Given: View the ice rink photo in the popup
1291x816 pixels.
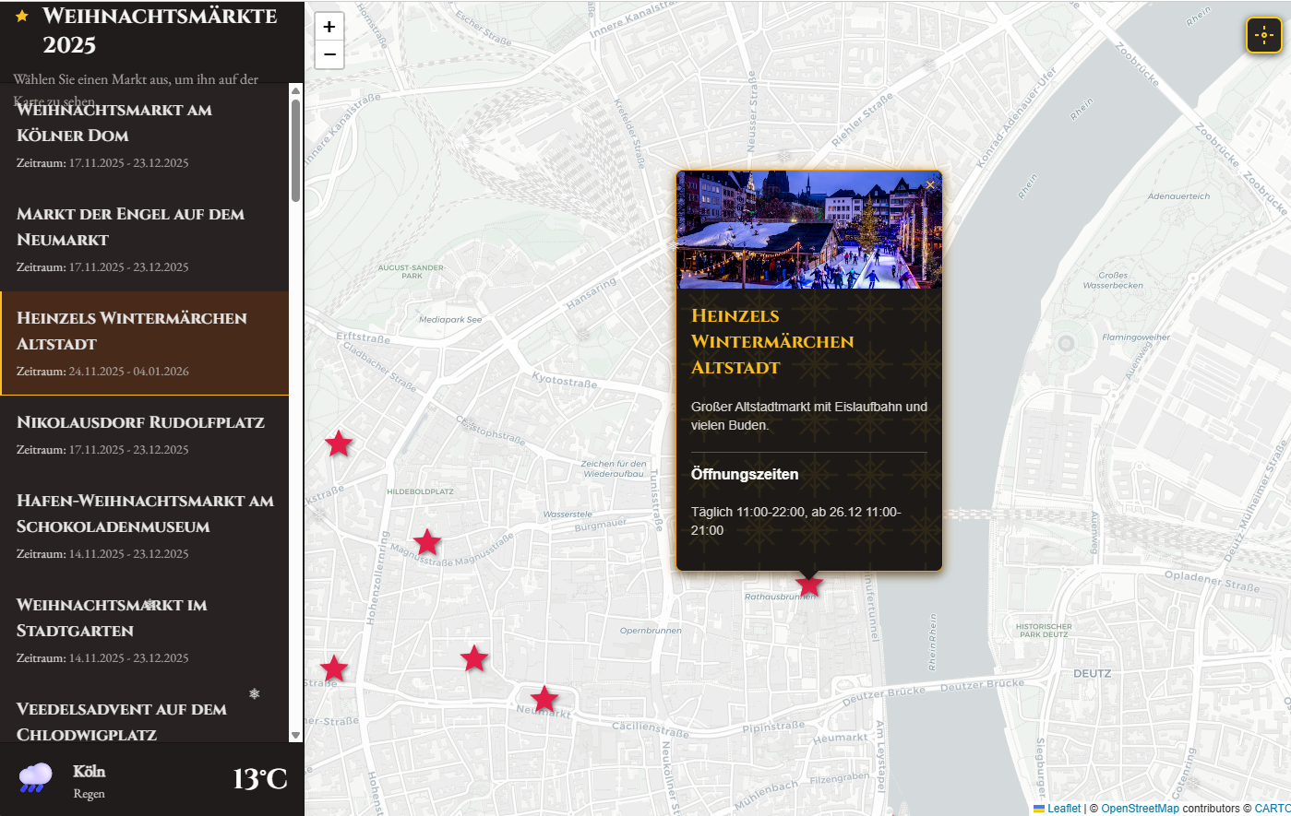Looking at the screenshot, I should click(808, 229).
